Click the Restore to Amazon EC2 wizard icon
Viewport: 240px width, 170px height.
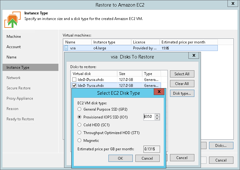click(12, 20)
